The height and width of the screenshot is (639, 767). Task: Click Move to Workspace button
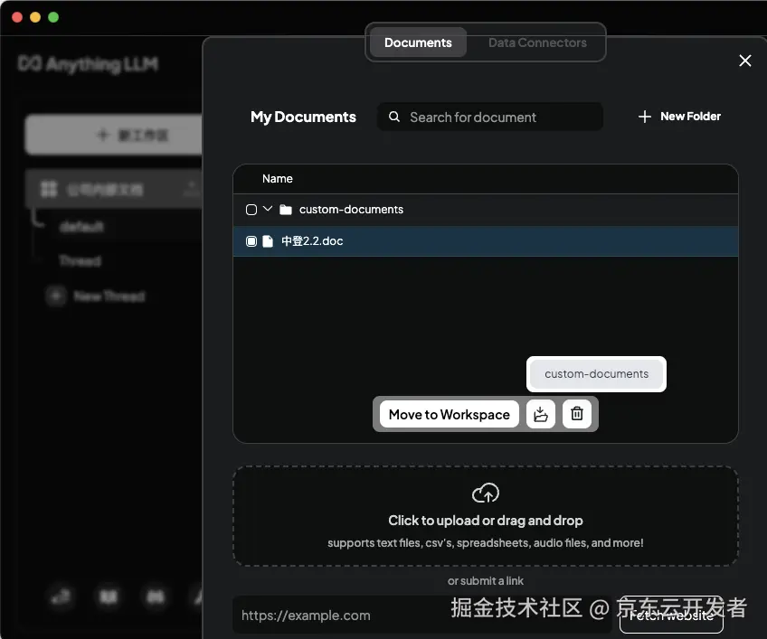tap(449, 414)
